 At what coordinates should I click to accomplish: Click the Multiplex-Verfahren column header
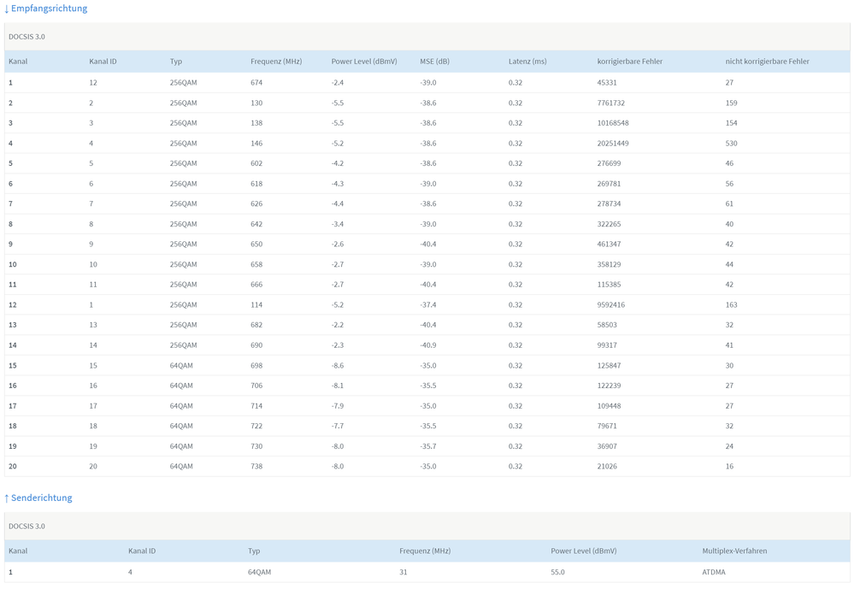(x=734, y=551)
